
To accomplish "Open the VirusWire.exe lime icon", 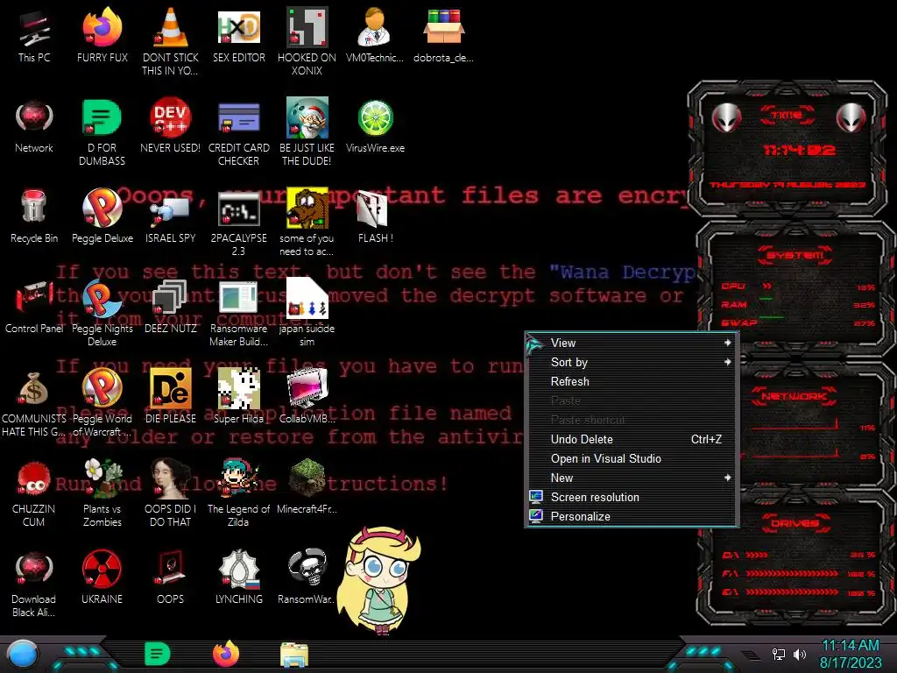I will click(375, 126).
